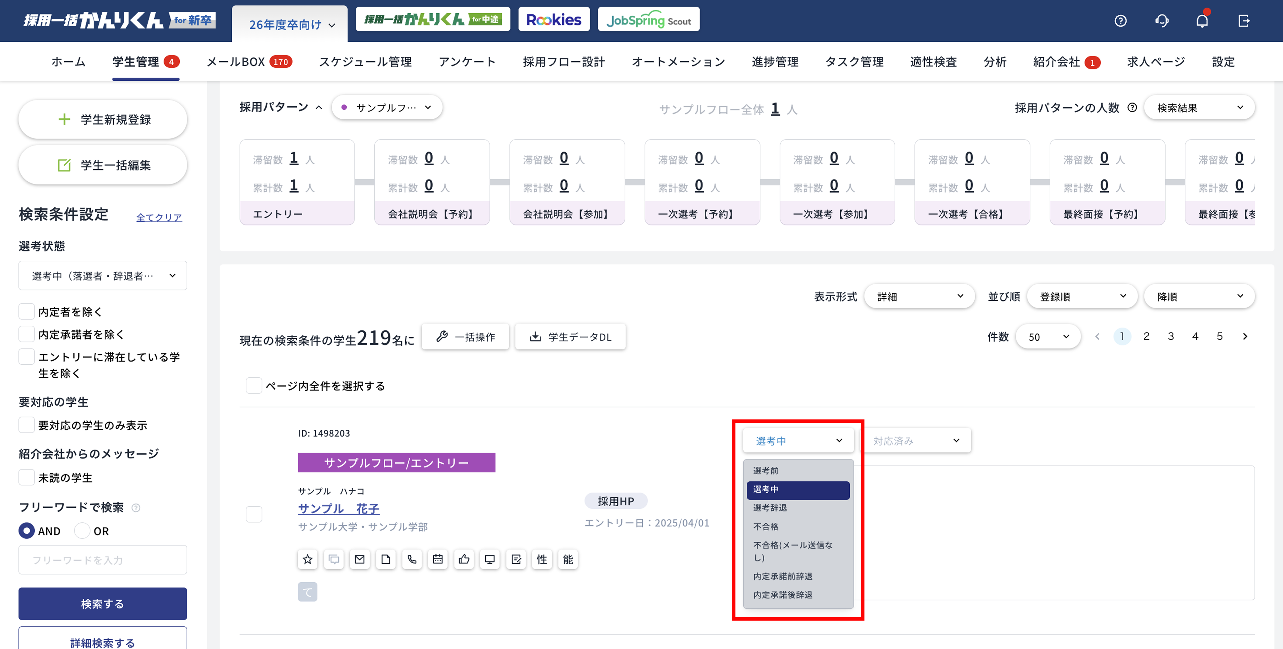Click the phone call icon in student row
The width and height of the screenshot is (1283, 649).
(x=412, y=559)
